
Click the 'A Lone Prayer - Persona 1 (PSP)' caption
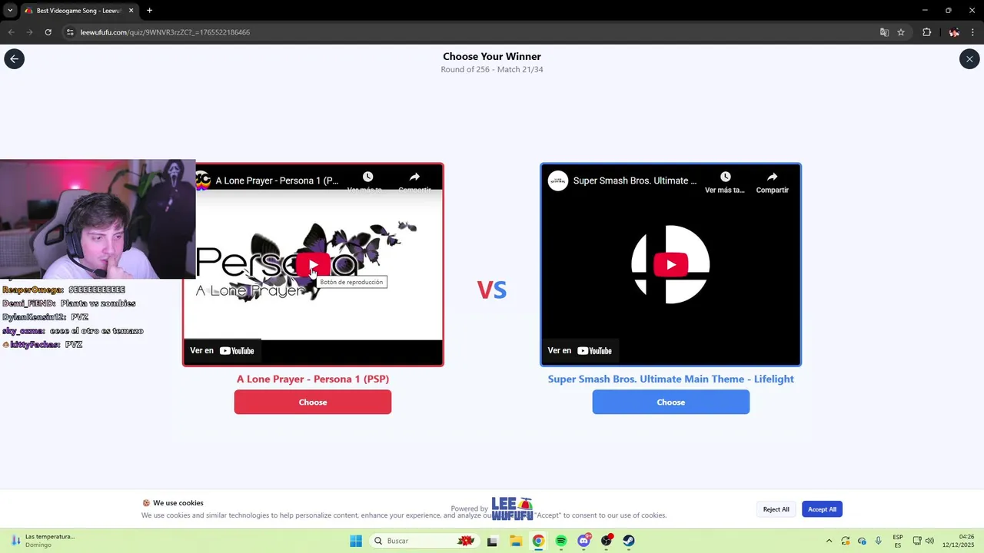(x=313, y=379)
